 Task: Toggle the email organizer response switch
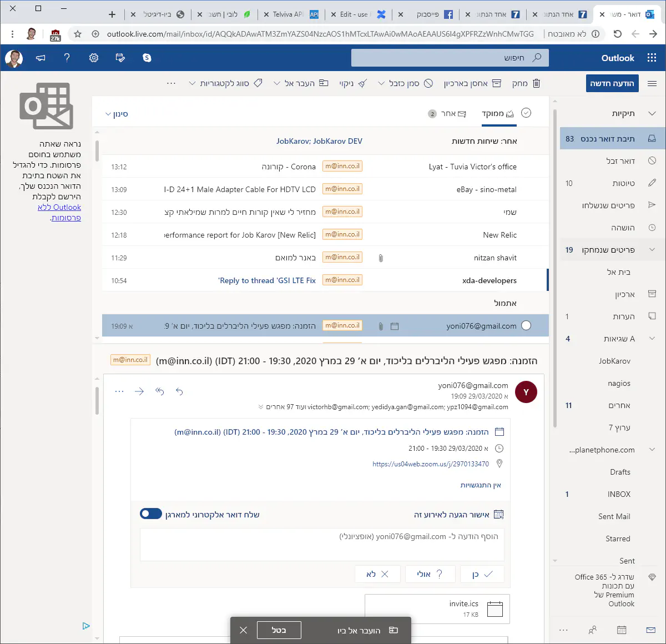(151, 514)
